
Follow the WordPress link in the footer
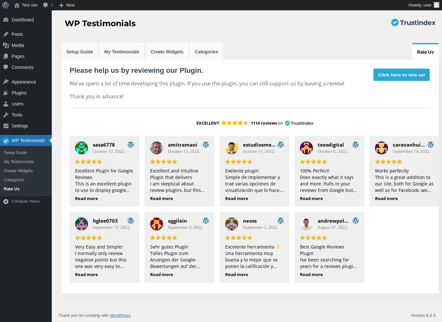tap(120, 316)
